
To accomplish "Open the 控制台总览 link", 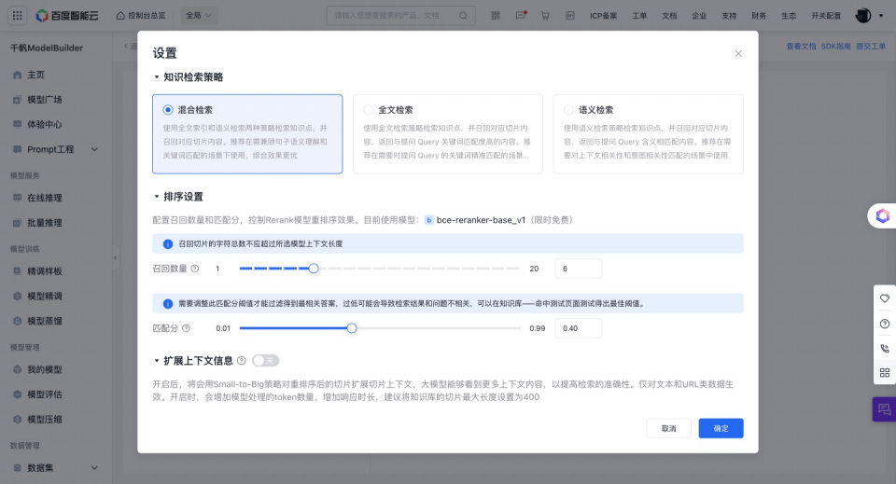I will [x=141, y=16].
